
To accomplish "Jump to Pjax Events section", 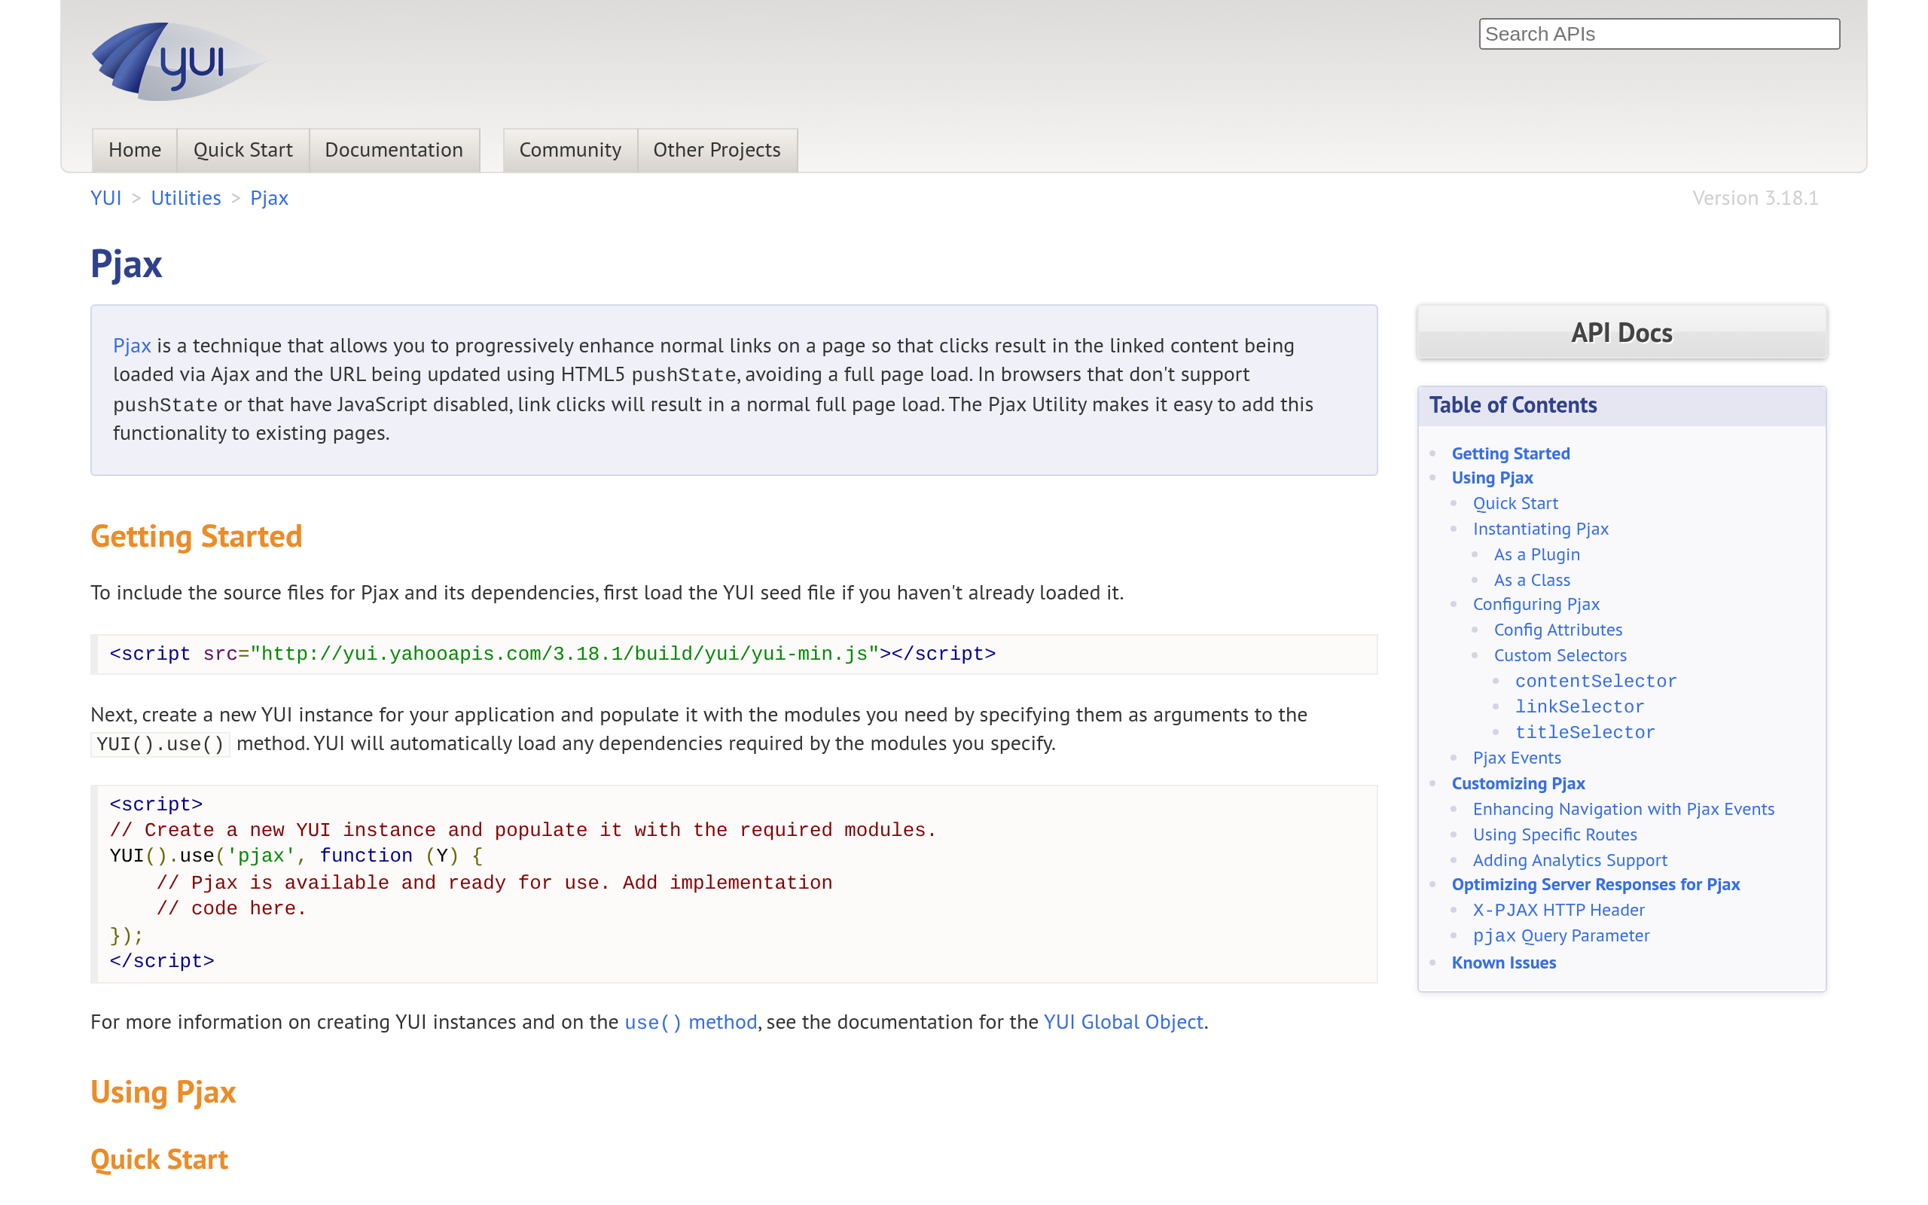I will 1517,758.
